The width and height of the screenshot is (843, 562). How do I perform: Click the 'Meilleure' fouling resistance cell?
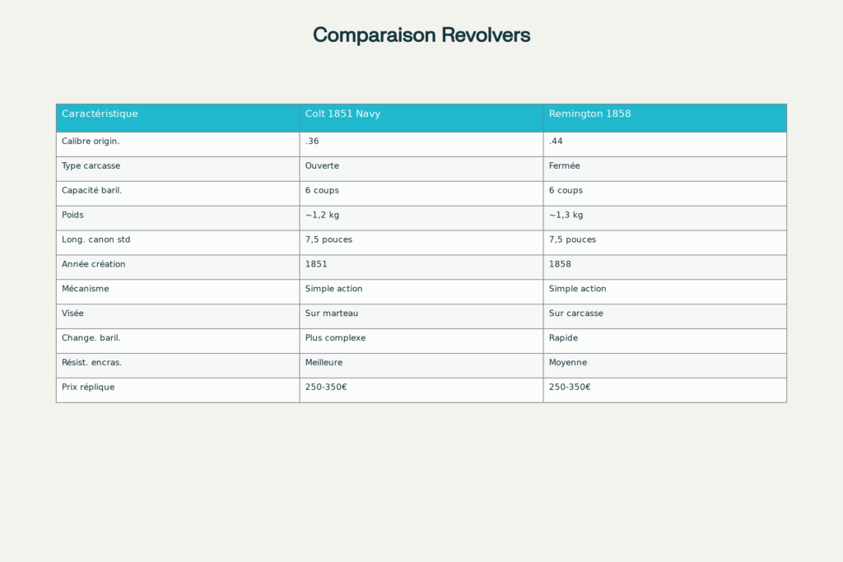point(324,363)
